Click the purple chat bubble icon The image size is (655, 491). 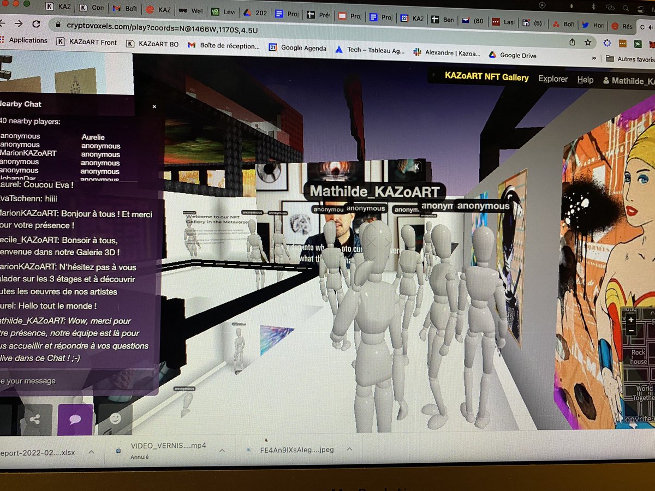pos(75,420)
